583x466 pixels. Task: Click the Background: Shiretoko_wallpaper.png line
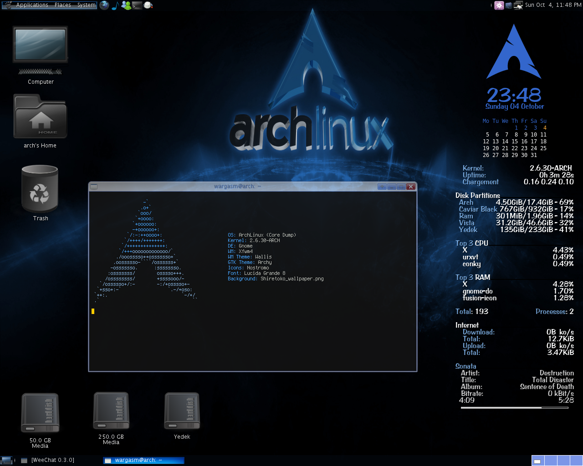coord(276,279)
